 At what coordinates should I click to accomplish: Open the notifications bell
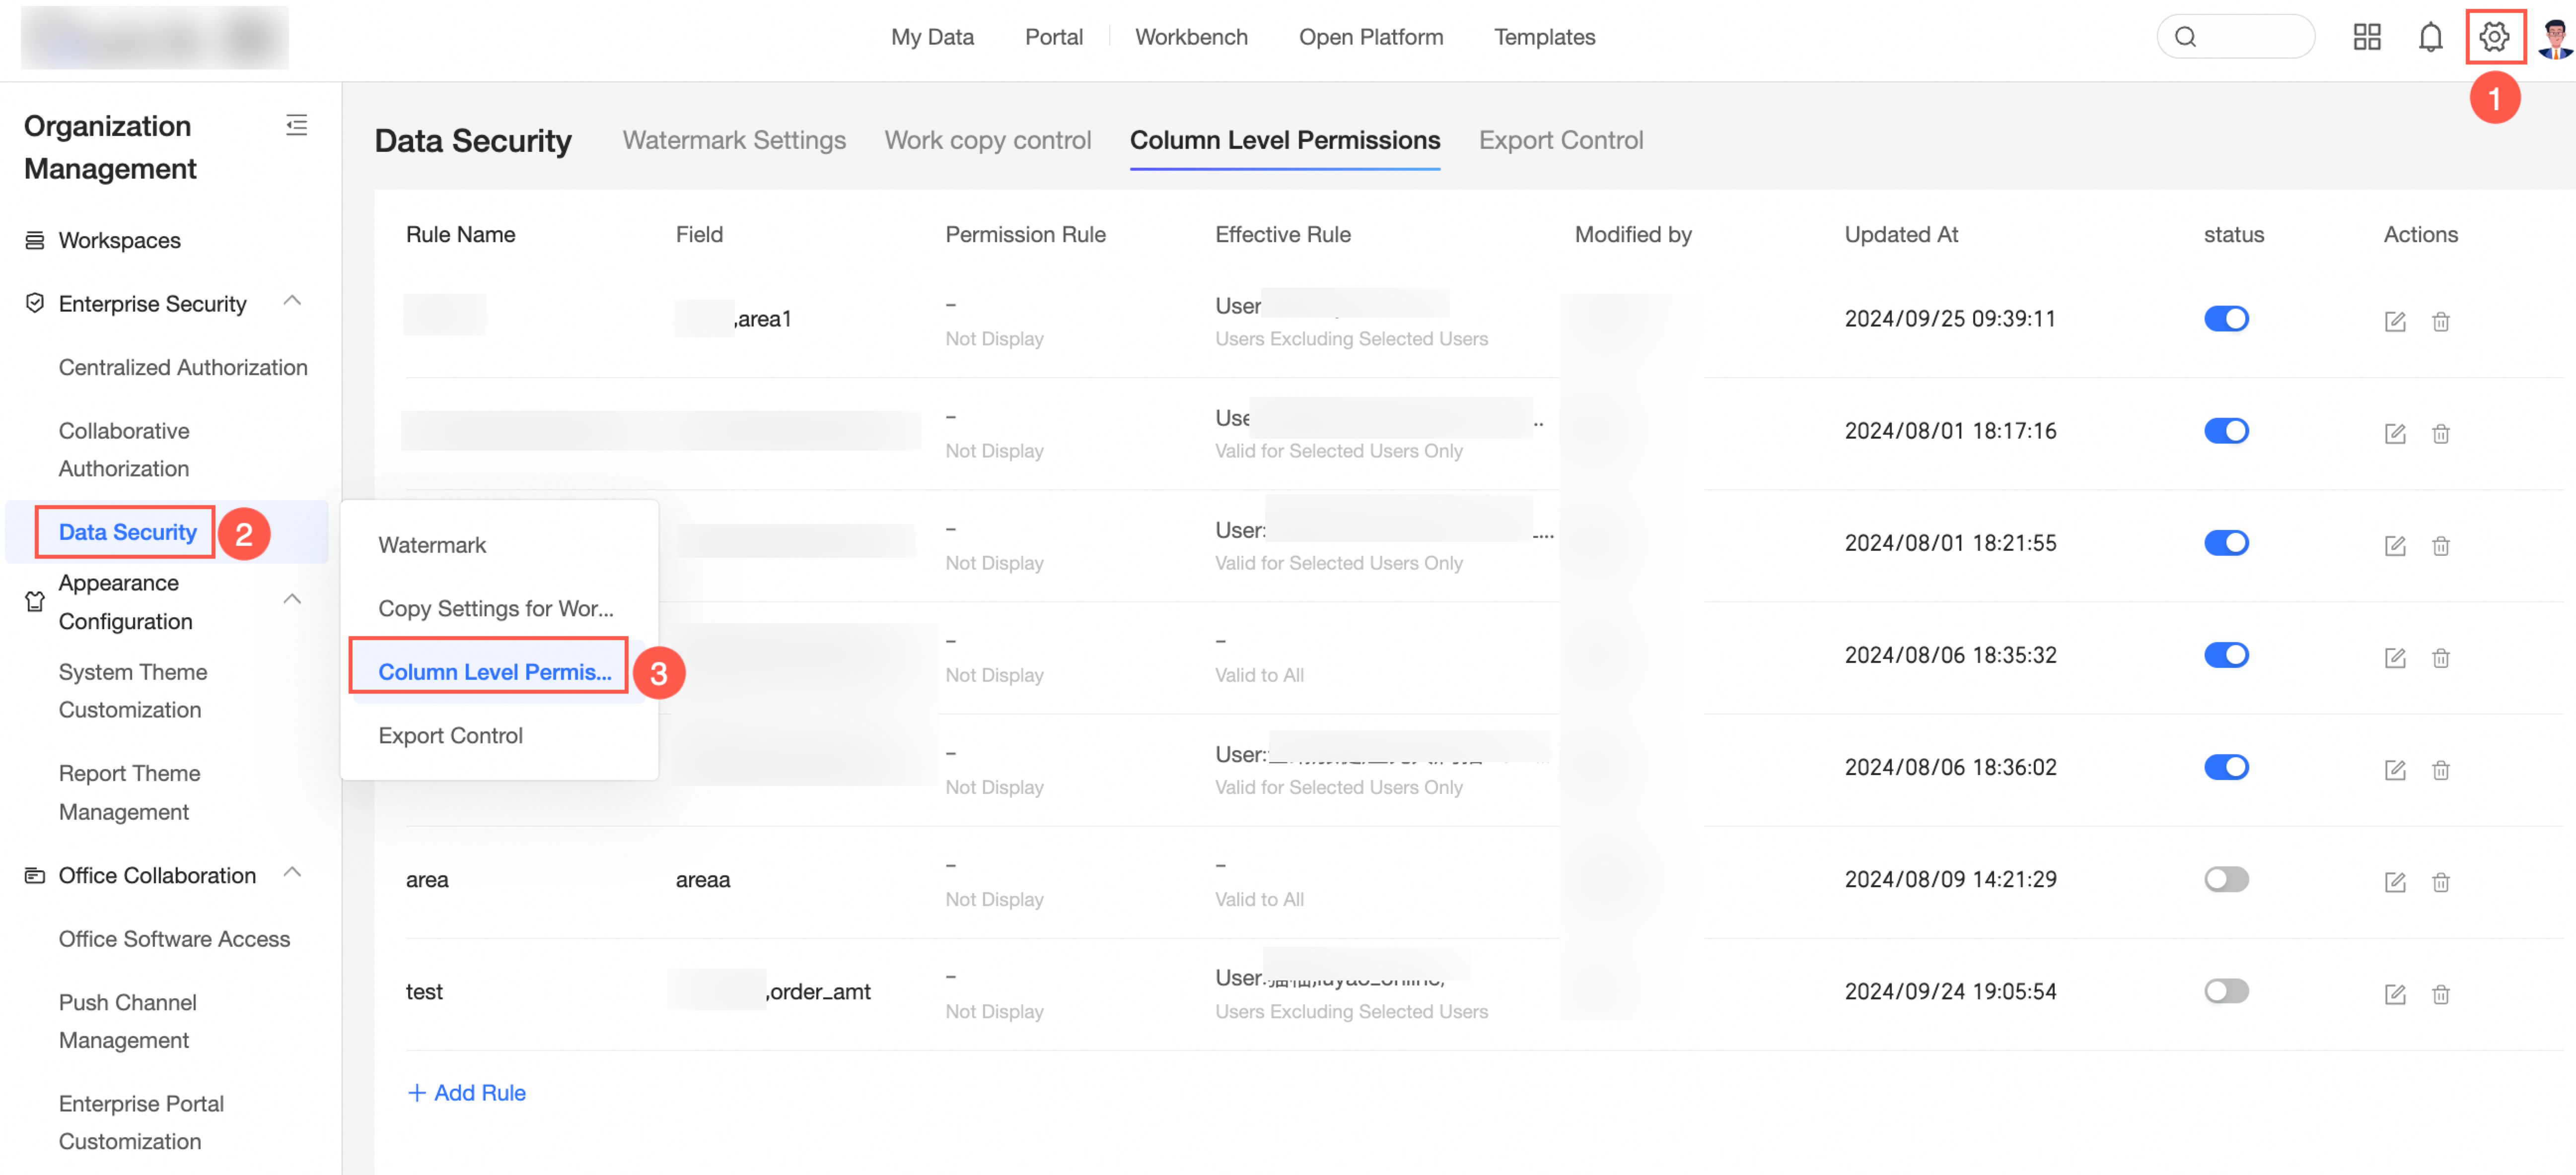[x=2429, y=37]
